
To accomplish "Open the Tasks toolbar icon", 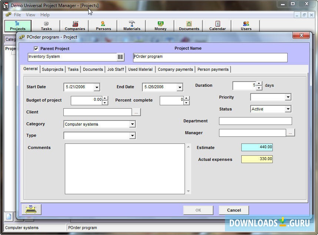I will 46,26.
